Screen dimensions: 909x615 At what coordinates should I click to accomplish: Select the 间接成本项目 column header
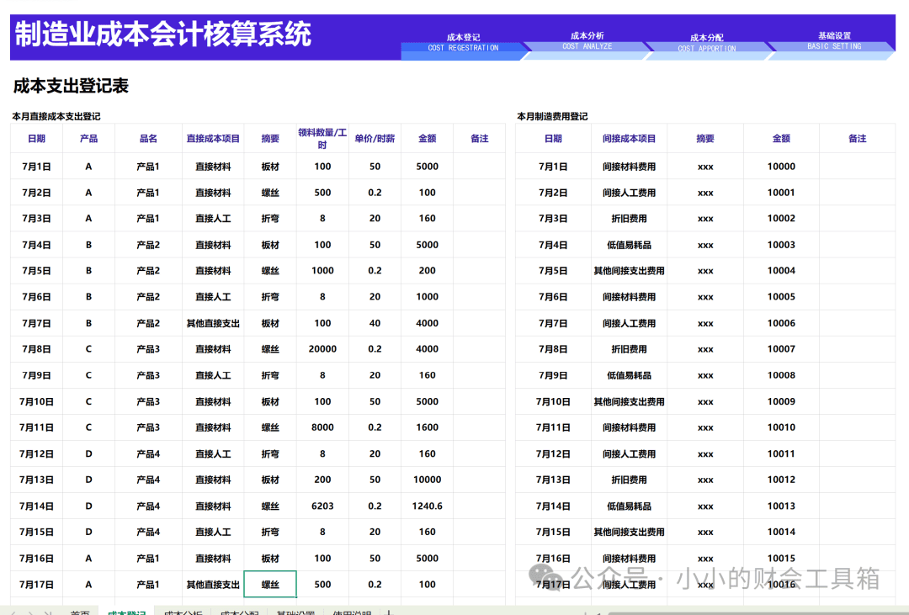pos(629,139)
